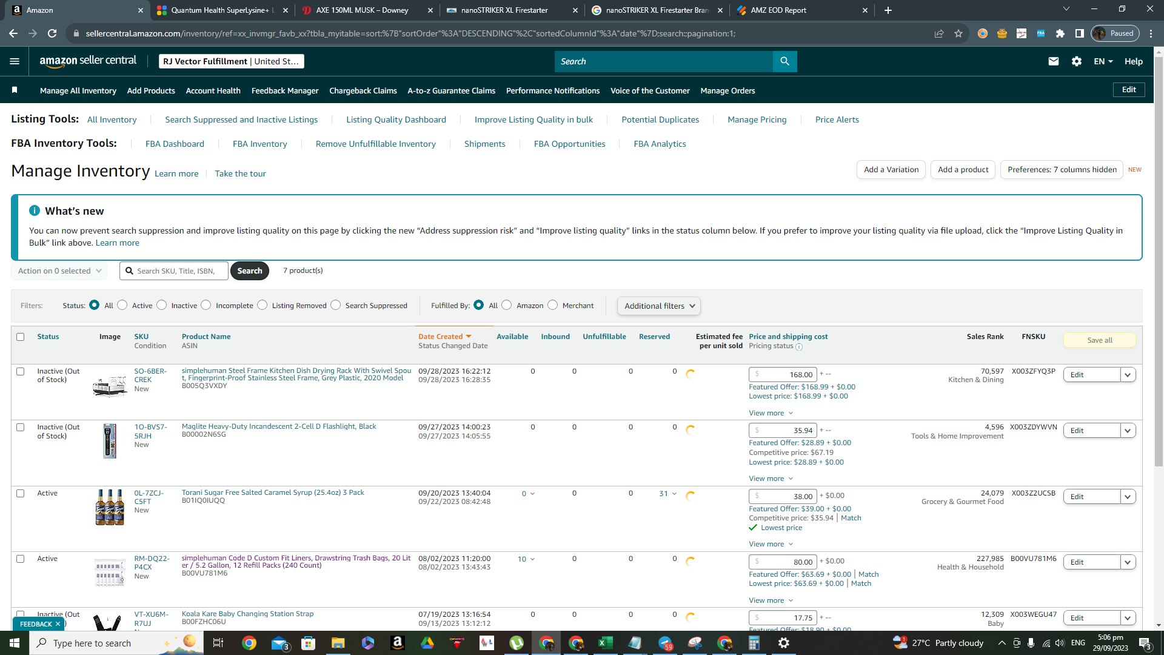The image size is (1164, 655).
Task: Click the pricing status info icon
Action: (799, 347)
